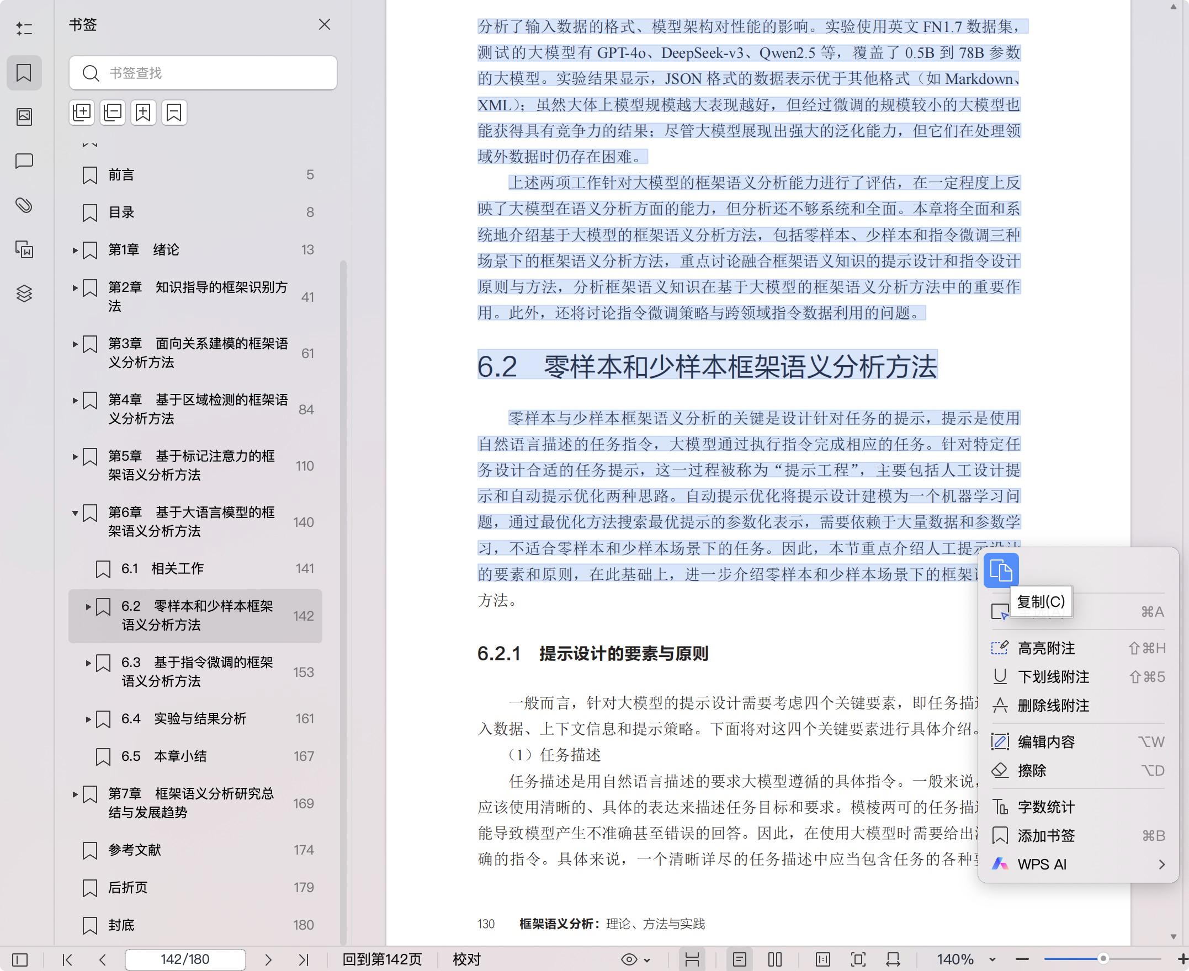Click document scroll down arrow

pos(1174,936)
